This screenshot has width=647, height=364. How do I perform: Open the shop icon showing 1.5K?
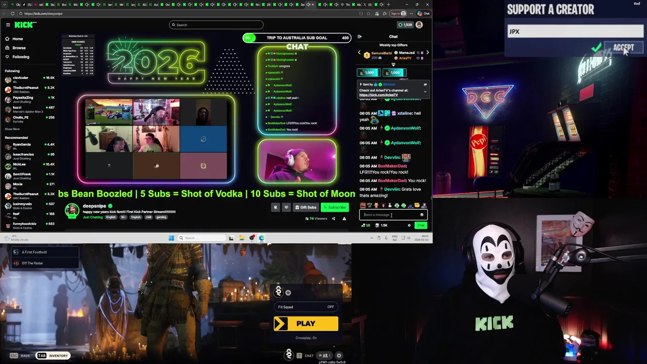pyautogui.click(x=382, y=225)
